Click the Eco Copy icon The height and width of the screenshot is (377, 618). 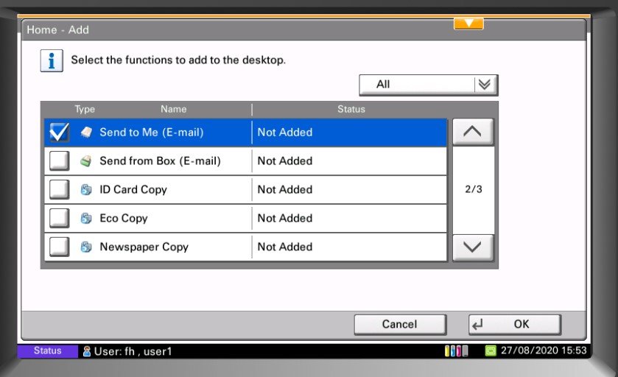86,219
